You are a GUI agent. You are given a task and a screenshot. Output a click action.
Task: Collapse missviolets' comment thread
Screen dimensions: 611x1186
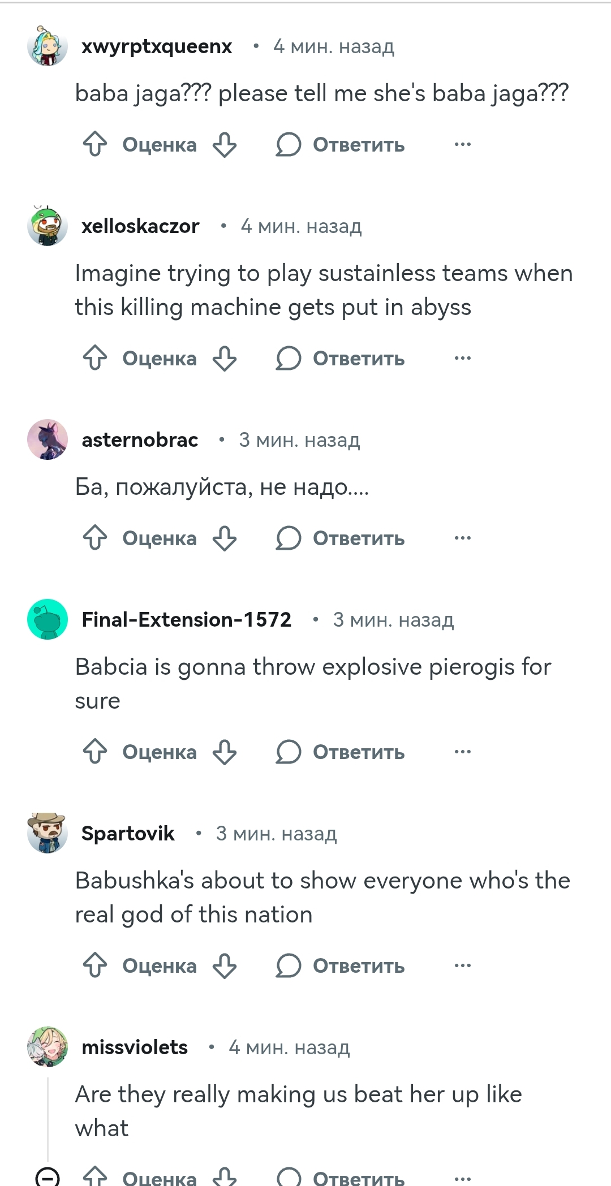pos(48,1176)
